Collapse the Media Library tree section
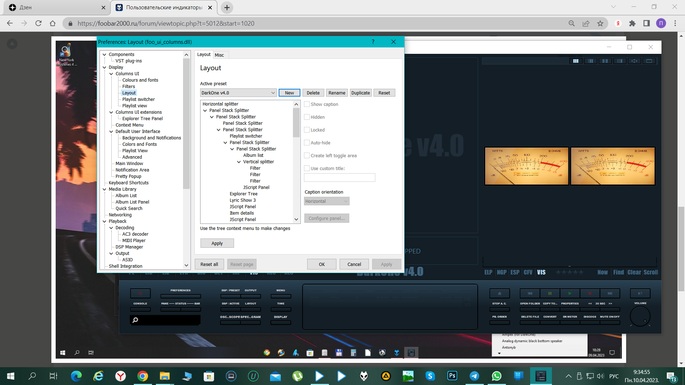685x385 pixels. click(105, 189)
